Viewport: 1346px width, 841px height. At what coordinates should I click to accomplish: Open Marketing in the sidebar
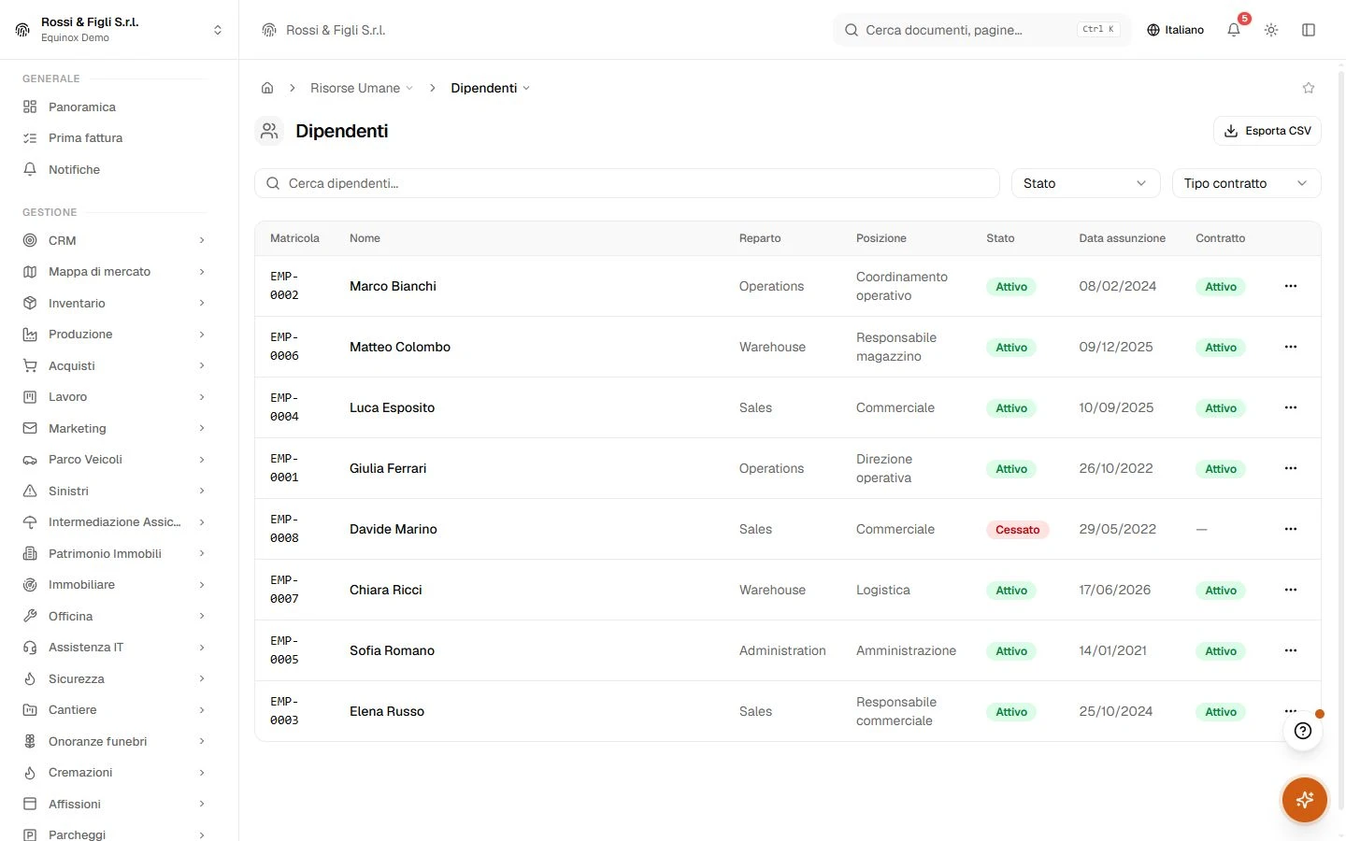114,428
